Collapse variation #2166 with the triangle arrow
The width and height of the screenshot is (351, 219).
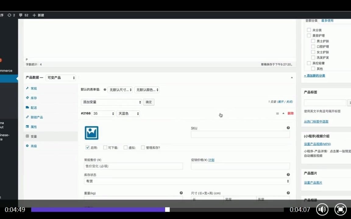point(283,113)
